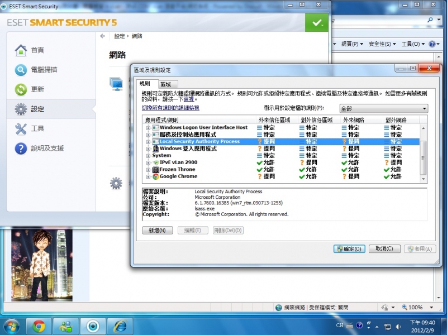
Task: Open the 說明及支援 help icon
Action: coord(21,149)
